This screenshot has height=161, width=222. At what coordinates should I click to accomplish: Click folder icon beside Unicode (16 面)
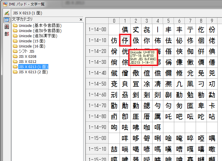pos(15,46)
